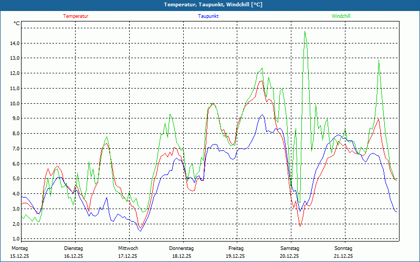Click the 1.0 y-axis value
Screen dimensions: 420x262
16,239
